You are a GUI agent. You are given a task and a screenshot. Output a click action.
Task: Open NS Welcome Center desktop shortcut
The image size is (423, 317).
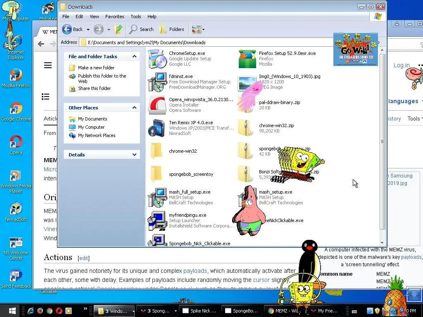point(16,248)
